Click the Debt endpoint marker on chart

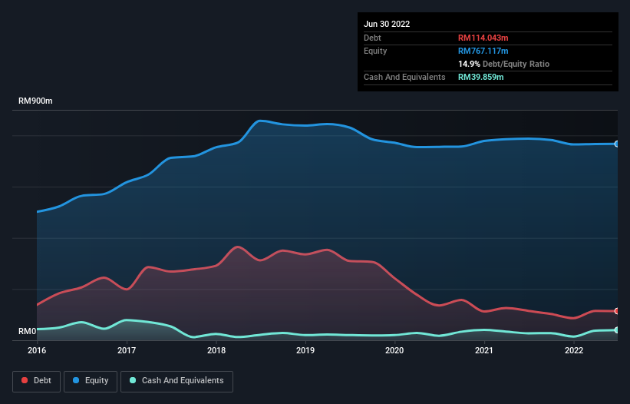[x=617, y=311]
